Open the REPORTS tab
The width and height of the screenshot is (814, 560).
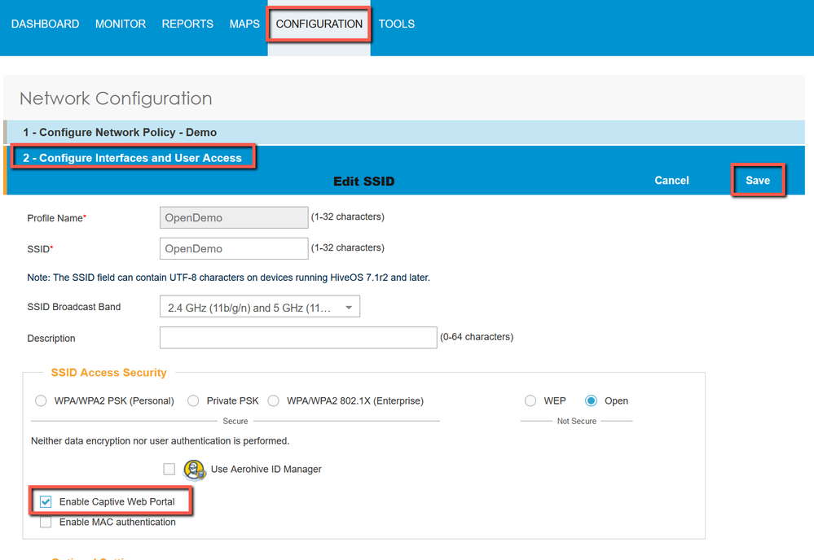point(187,24)
